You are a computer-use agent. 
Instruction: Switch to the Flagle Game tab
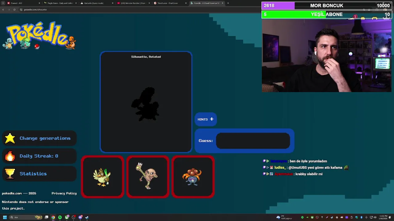coord(60,3)
